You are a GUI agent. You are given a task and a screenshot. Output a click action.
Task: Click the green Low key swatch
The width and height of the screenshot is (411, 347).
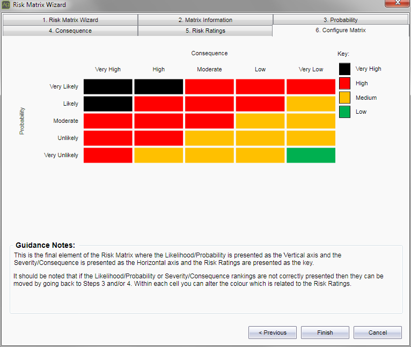coord(344,112)
